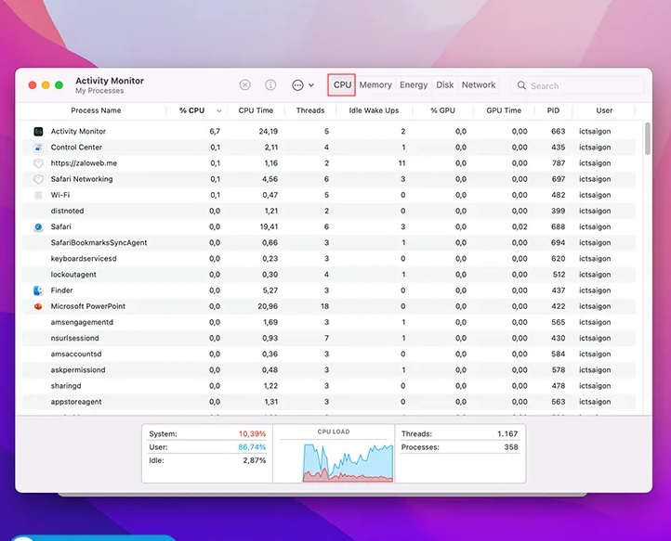Switch to the Memory tab
The height and width of the screenshot is (541, 671).
[x=375, y=84]
